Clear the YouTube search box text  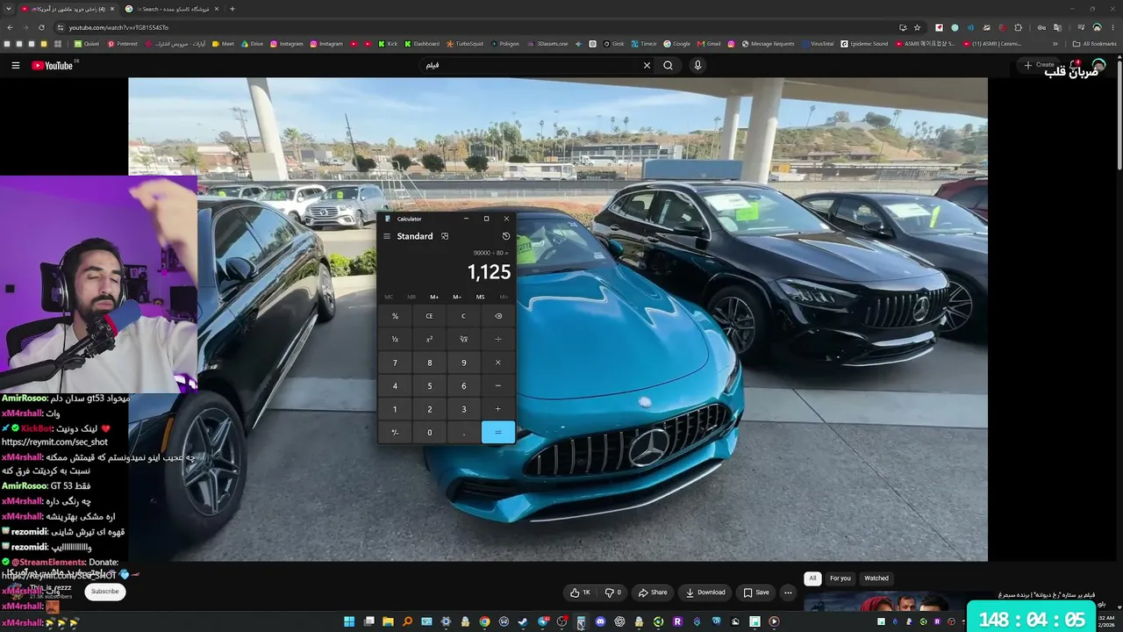pos(647,65)
